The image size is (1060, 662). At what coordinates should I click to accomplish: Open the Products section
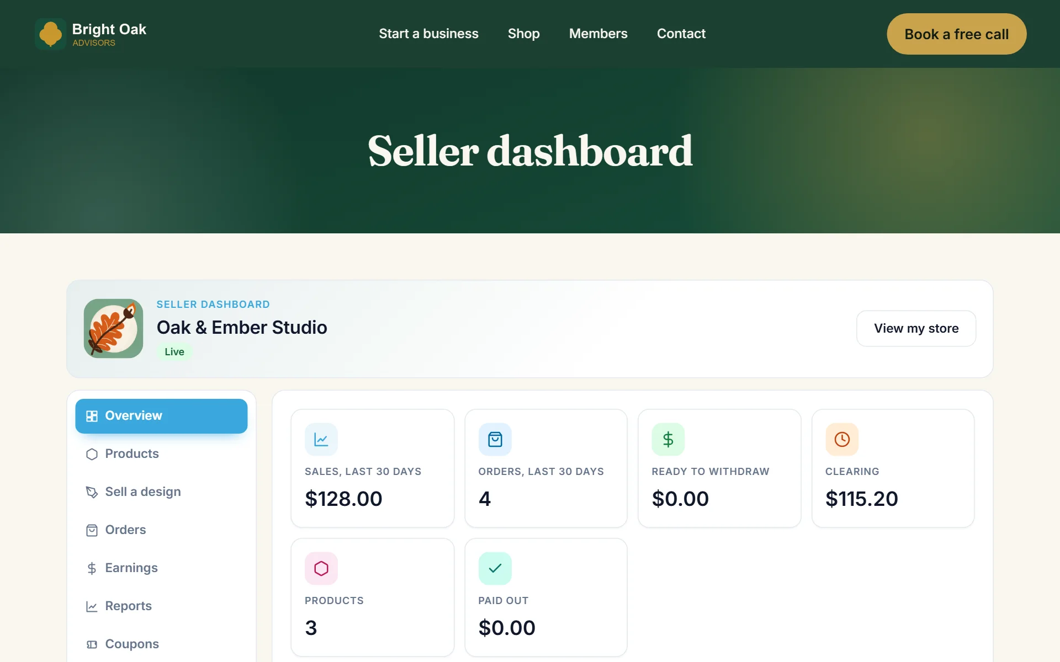pos(161,454)
